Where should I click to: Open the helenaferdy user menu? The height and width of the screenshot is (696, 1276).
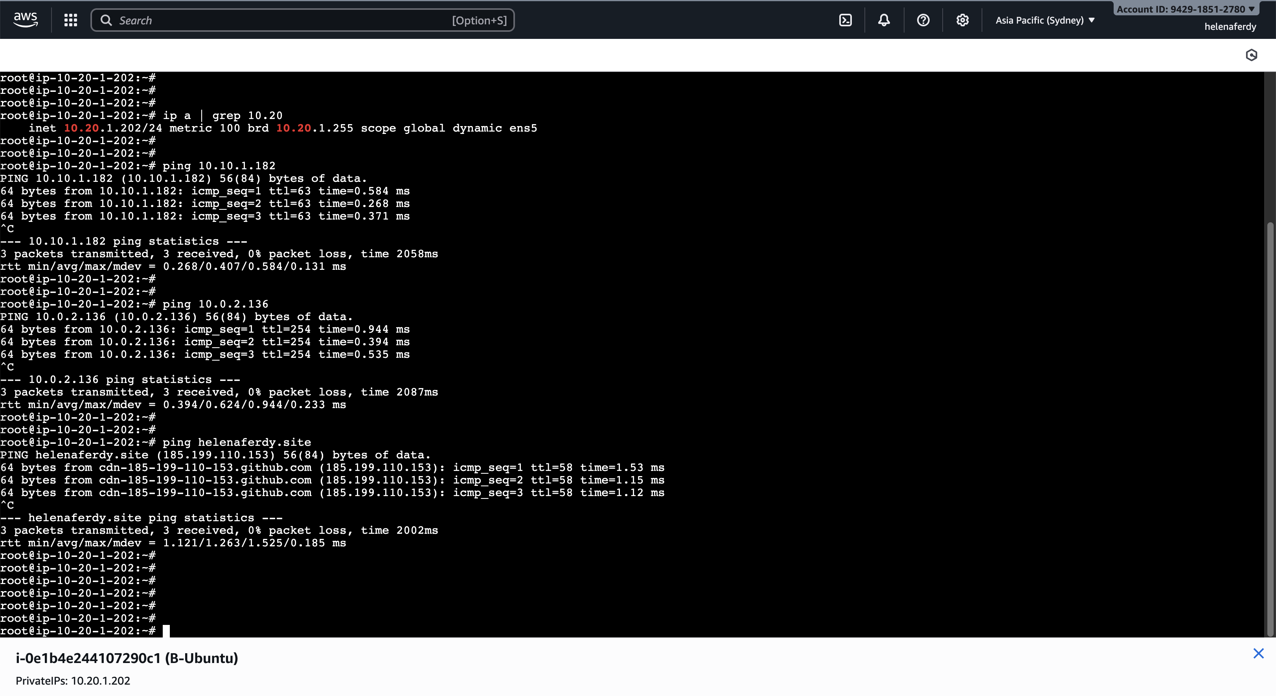(x=1230, y=27)
